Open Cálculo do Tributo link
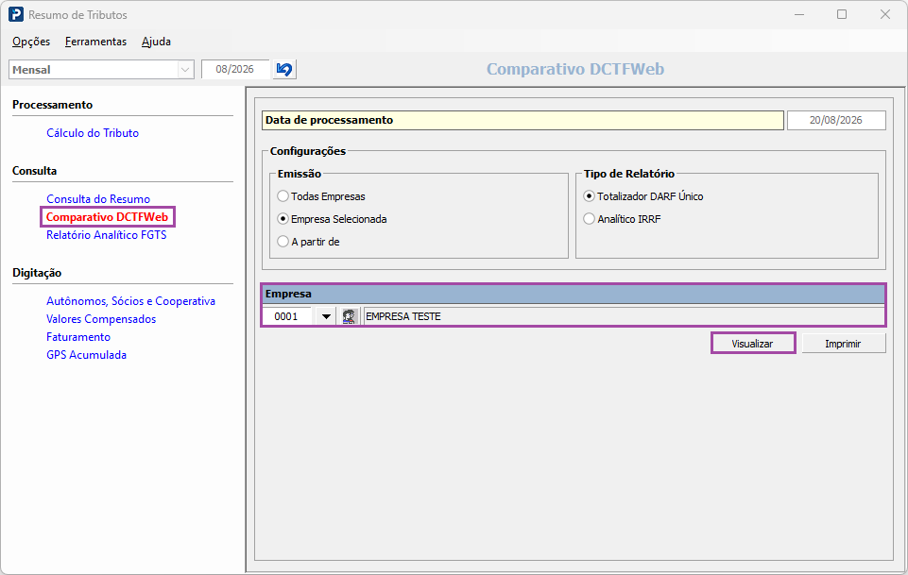 (x=93, y=133)
